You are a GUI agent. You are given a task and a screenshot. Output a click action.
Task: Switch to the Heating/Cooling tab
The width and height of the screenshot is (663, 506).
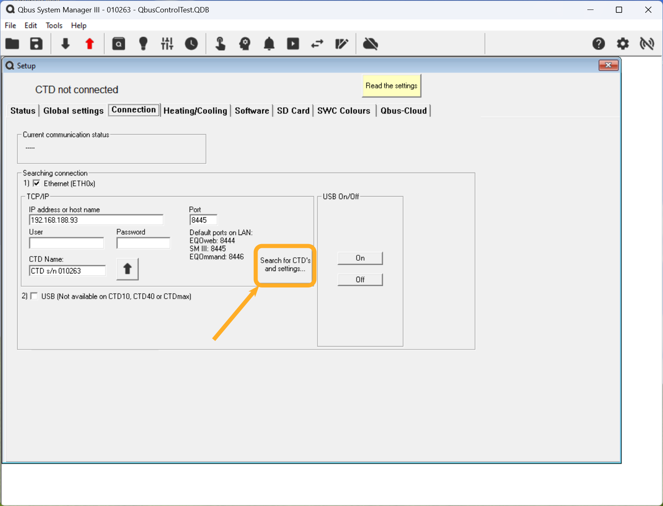(x=195, y=111)
